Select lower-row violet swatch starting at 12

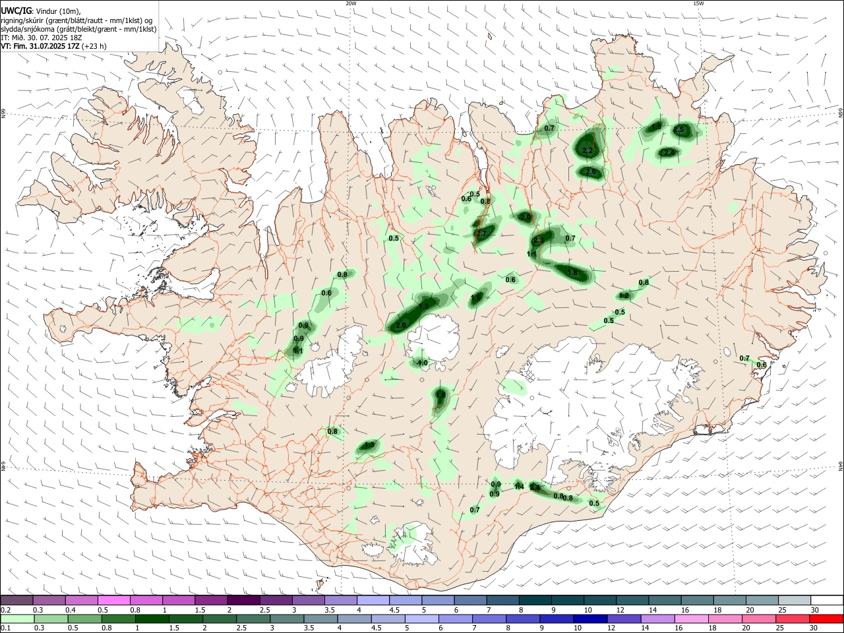623,618
